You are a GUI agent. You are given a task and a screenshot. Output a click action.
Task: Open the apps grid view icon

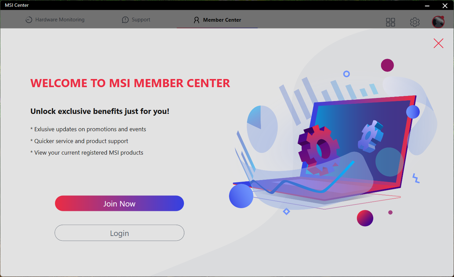391,22
